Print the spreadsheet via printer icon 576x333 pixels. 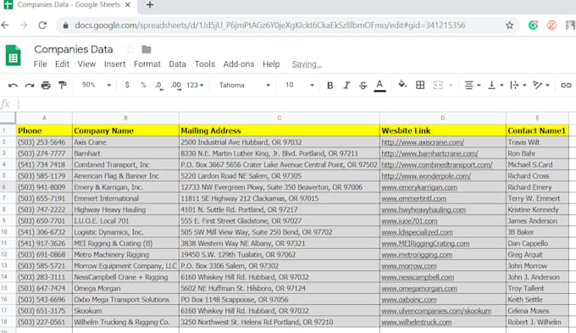(46, 86)
